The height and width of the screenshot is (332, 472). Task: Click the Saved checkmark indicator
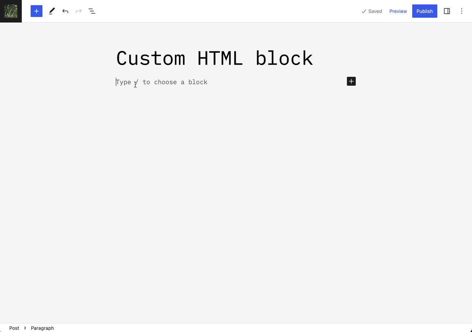(x=372, y=11)
